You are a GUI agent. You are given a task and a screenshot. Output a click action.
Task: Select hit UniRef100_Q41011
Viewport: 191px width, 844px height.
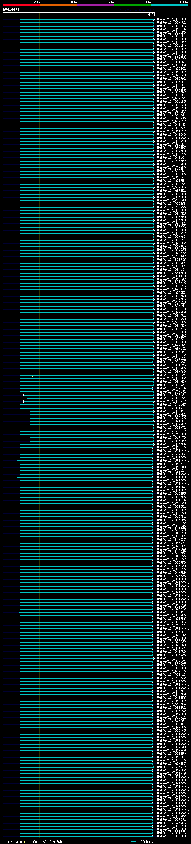[171, 408]
